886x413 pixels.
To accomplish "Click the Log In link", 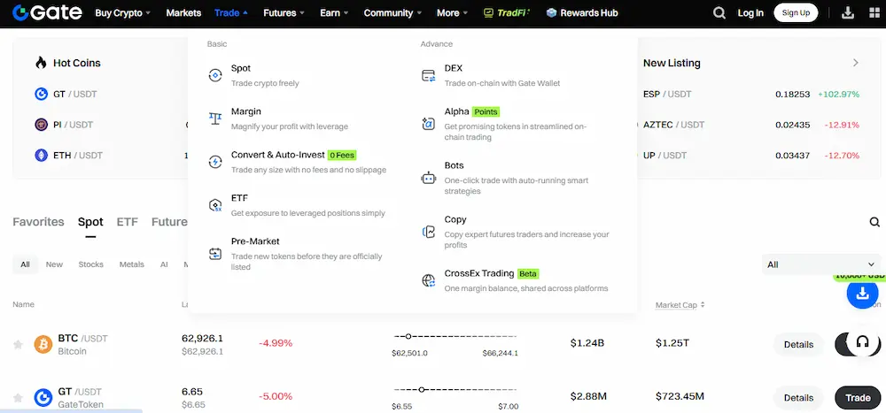I will point(750,13).
